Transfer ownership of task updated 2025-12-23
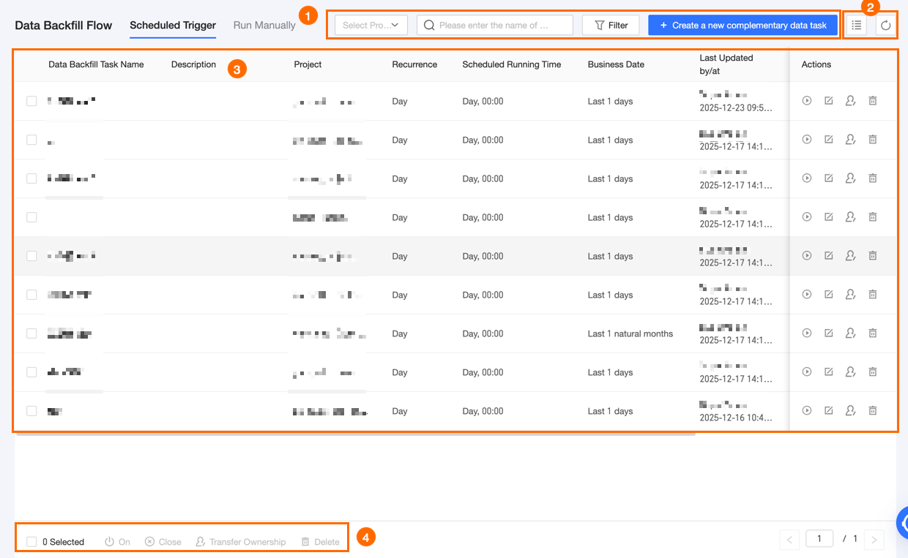Image resolution: width=908 pixels, height=558 pixels. (851, 101)
